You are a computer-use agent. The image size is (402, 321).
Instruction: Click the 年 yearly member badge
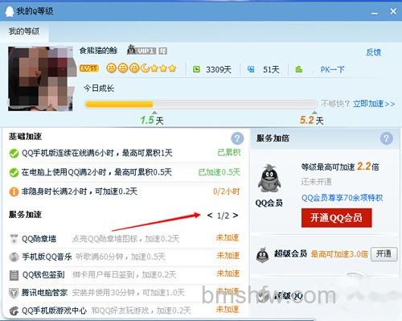point(162,51)
